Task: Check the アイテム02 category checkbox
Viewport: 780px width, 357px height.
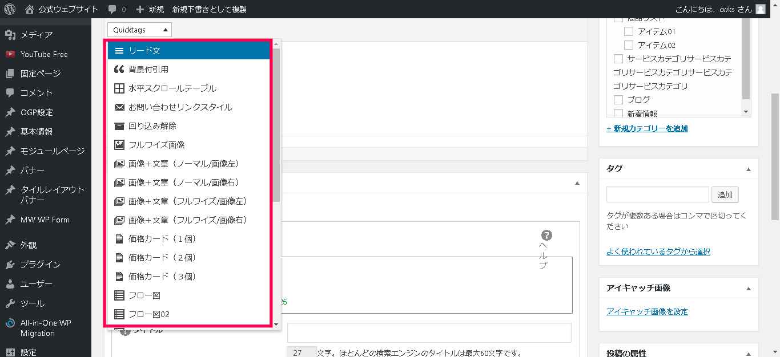Action: click(x=629, y=45)
